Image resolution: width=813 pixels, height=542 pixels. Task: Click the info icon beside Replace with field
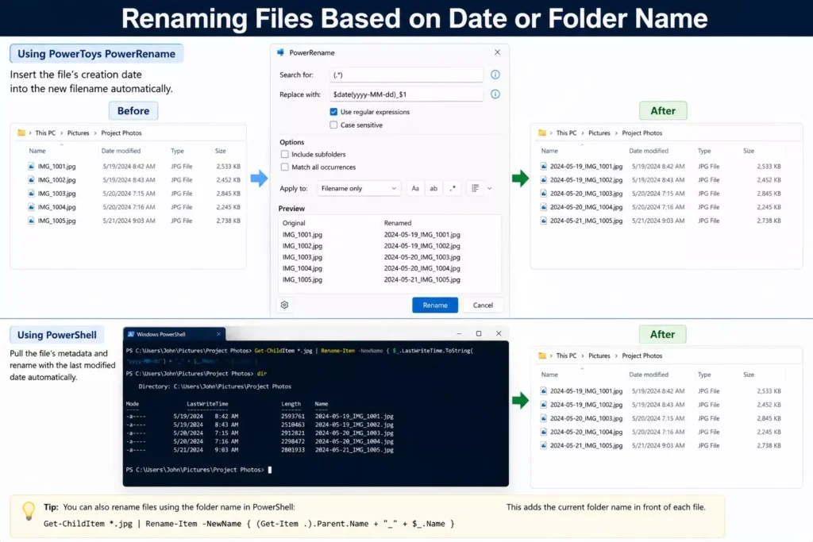tap(495, 94)
